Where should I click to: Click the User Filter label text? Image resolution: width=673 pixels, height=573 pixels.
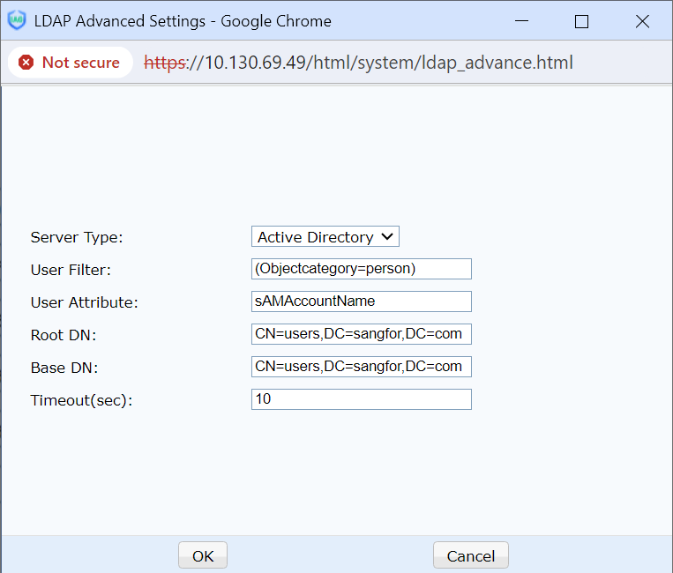pos(71,270)
